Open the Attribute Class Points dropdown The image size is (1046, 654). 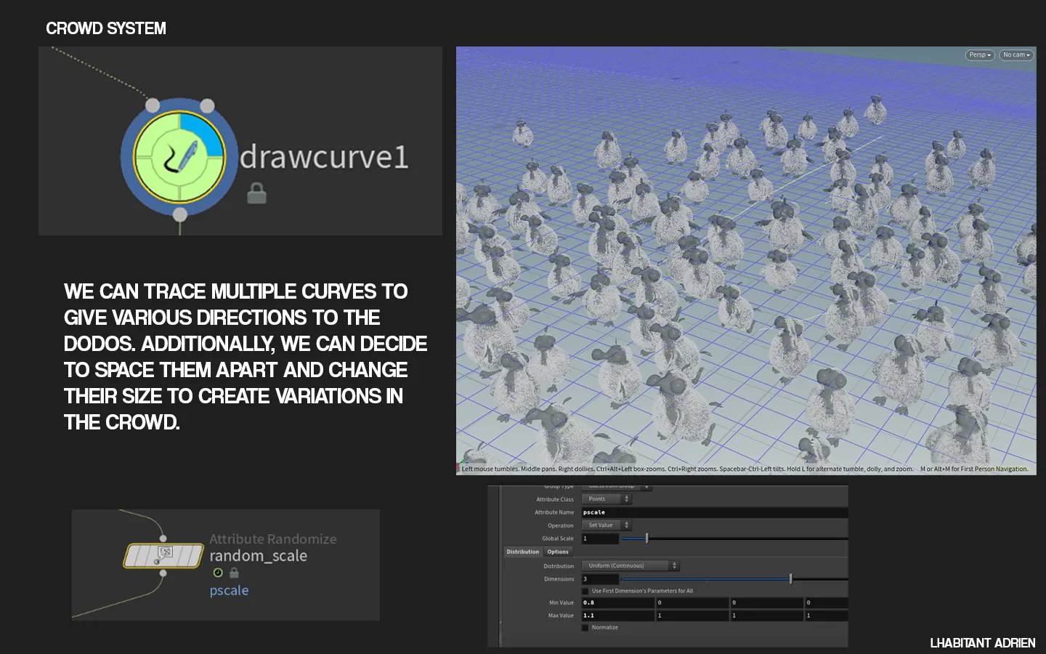pyautogui.click(x=607, y=499)
